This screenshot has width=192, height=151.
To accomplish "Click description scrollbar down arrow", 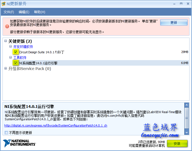I will pos(187,133).
